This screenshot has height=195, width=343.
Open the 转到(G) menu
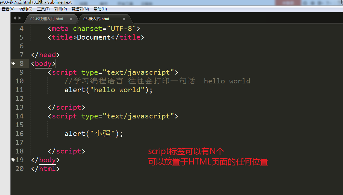(x=26, y=9)
